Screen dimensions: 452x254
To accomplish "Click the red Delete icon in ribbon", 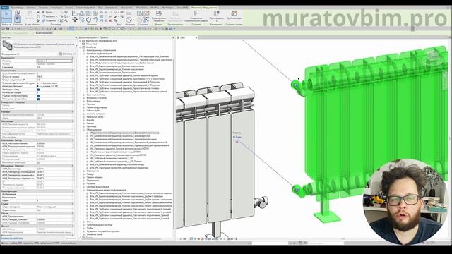I will pyautogui.click(x=110, y=20).
